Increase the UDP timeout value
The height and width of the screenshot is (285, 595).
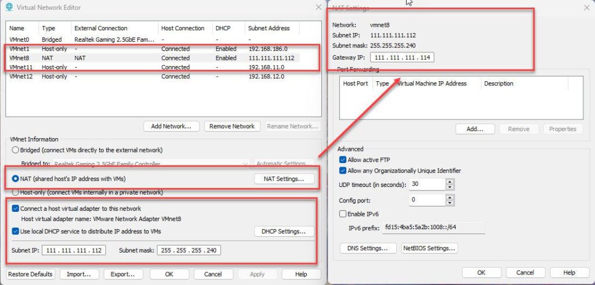pos(450,182)
